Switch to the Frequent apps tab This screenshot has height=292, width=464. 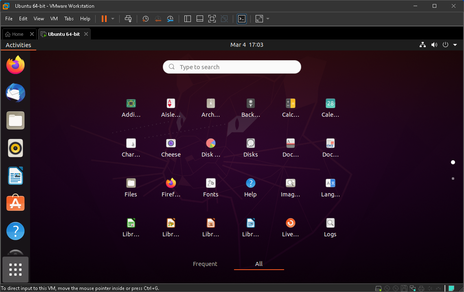pos(205,264)
